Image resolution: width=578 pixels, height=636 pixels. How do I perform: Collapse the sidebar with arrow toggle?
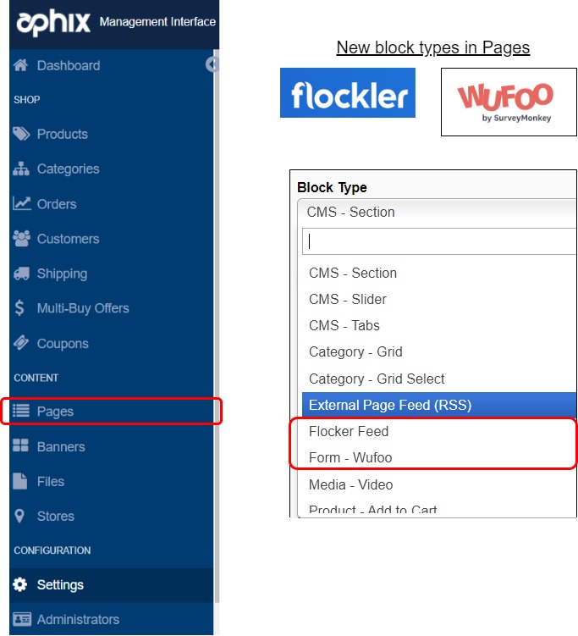coord(212,64)
